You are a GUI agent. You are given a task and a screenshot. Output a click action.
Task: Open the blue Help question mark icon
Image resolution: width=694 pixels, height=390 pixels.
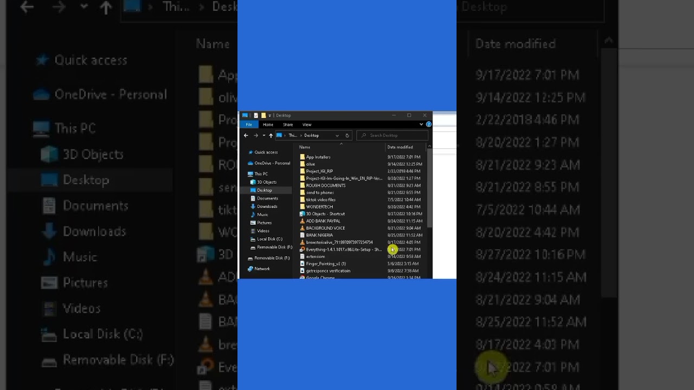[x=428, y=125]
